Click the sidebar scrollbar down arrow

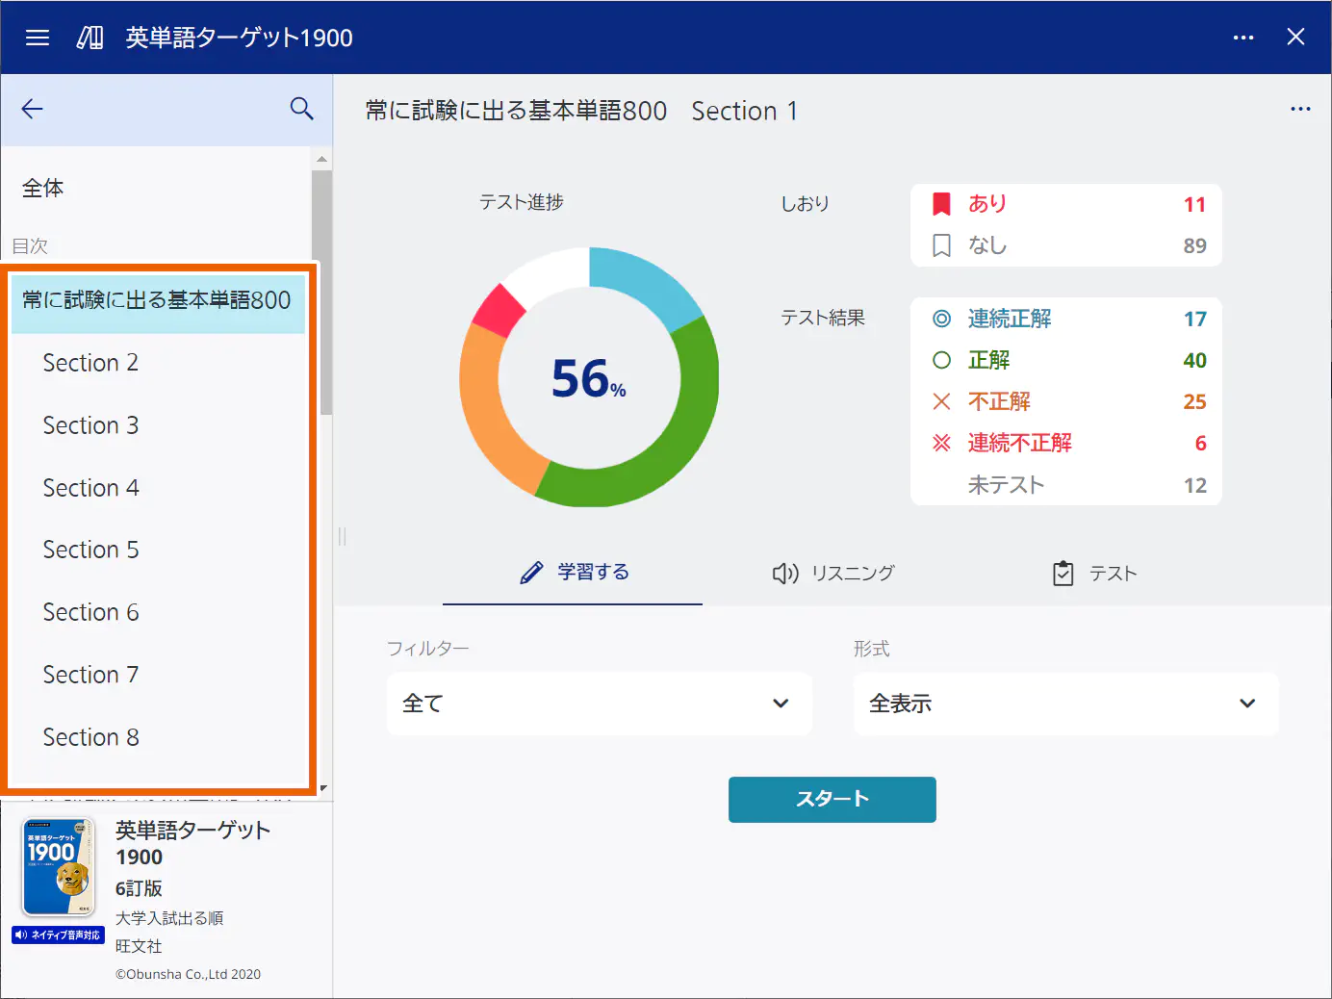pos(323,788)
